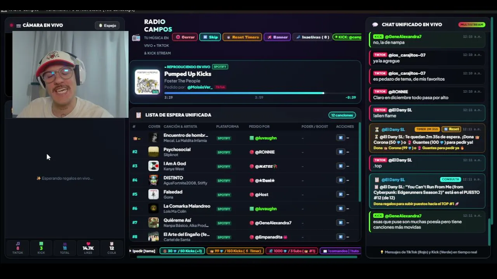Open the Psychosocial cover thumbnail
This screenshot has width=497, height=279.
pyautogui.click(x=153, y=152)
